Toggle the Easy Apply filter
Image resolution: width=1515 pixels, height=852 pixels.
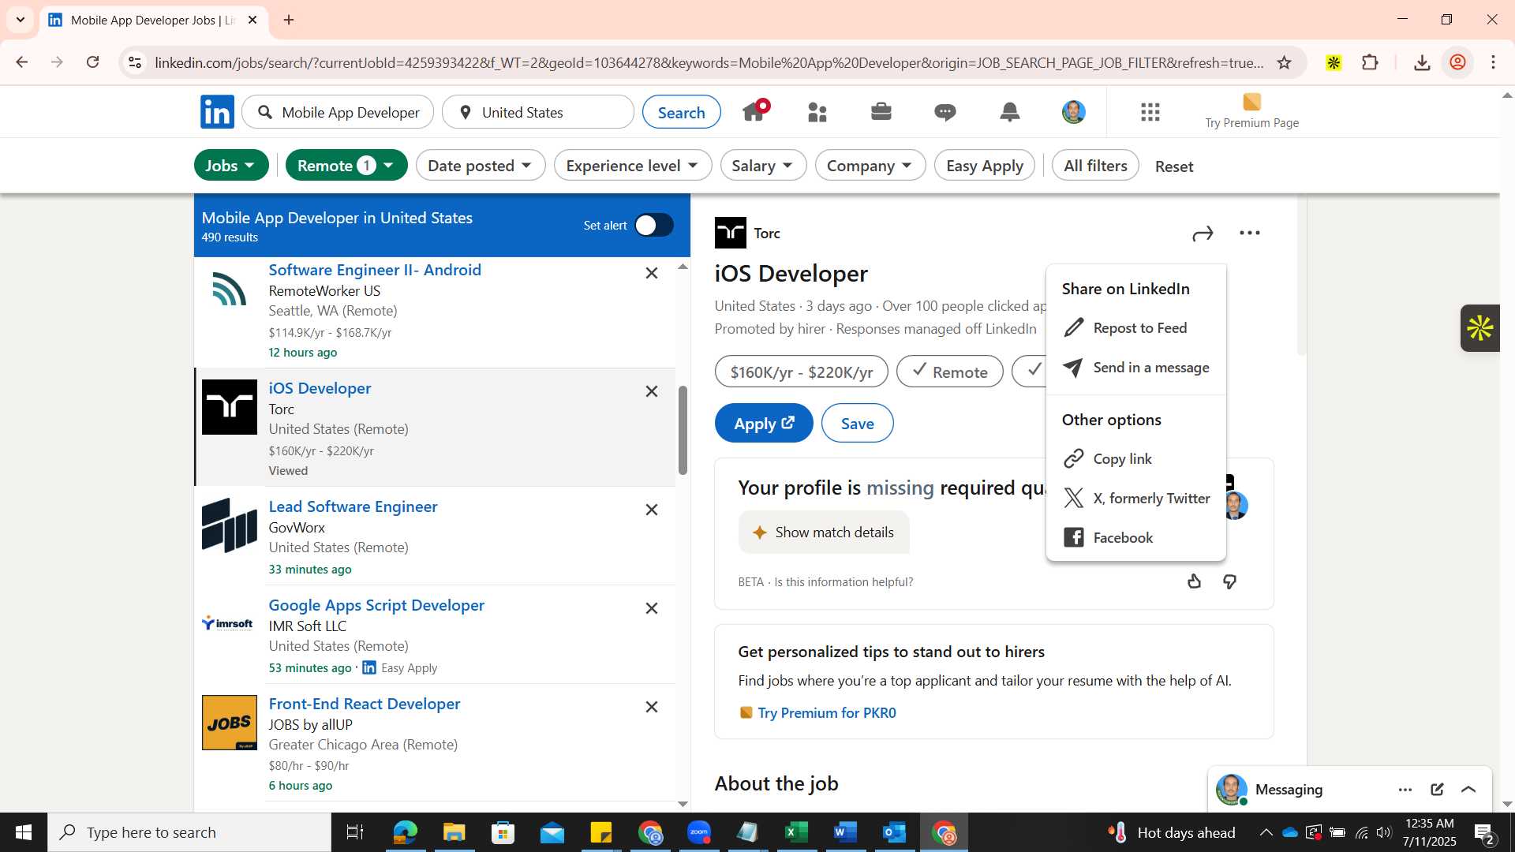coord(985,166)
